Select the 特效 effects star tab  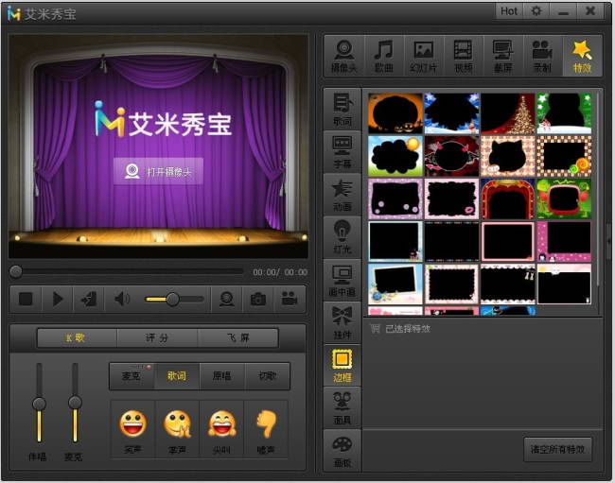coord(583,57)
